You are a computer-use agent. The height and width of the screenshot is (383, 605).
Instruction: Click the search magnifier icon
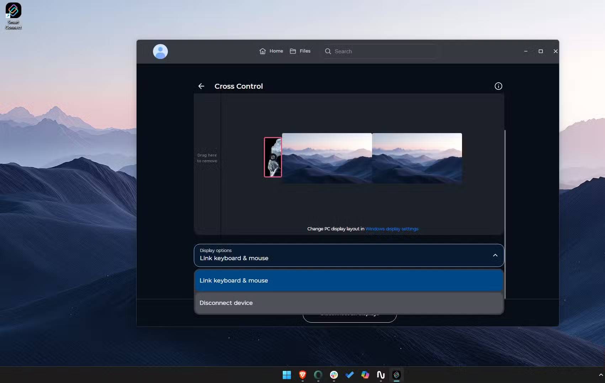(328, 51)
